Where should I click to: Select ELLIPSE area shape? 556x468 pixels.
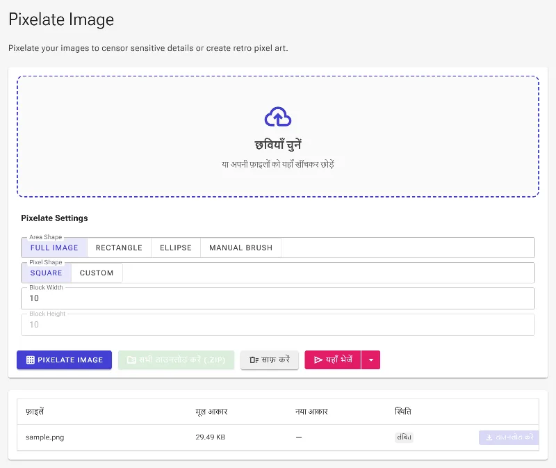click(x=176, y=248)
